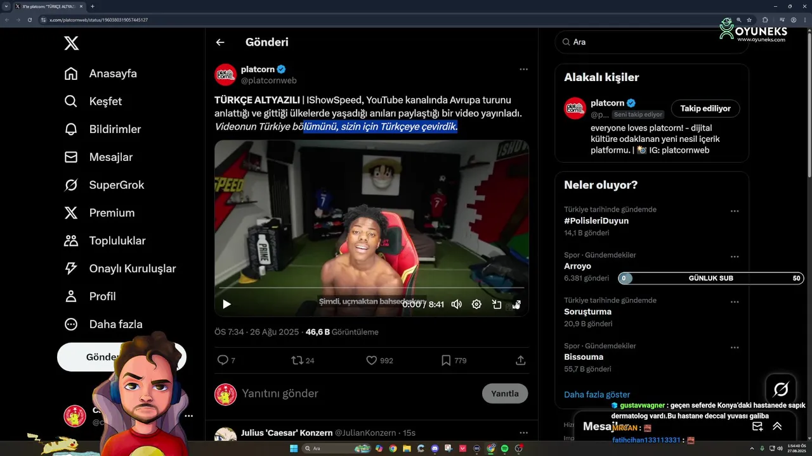
Task: Open more options on Julius Konzern reply
Action: click(523, 433)
